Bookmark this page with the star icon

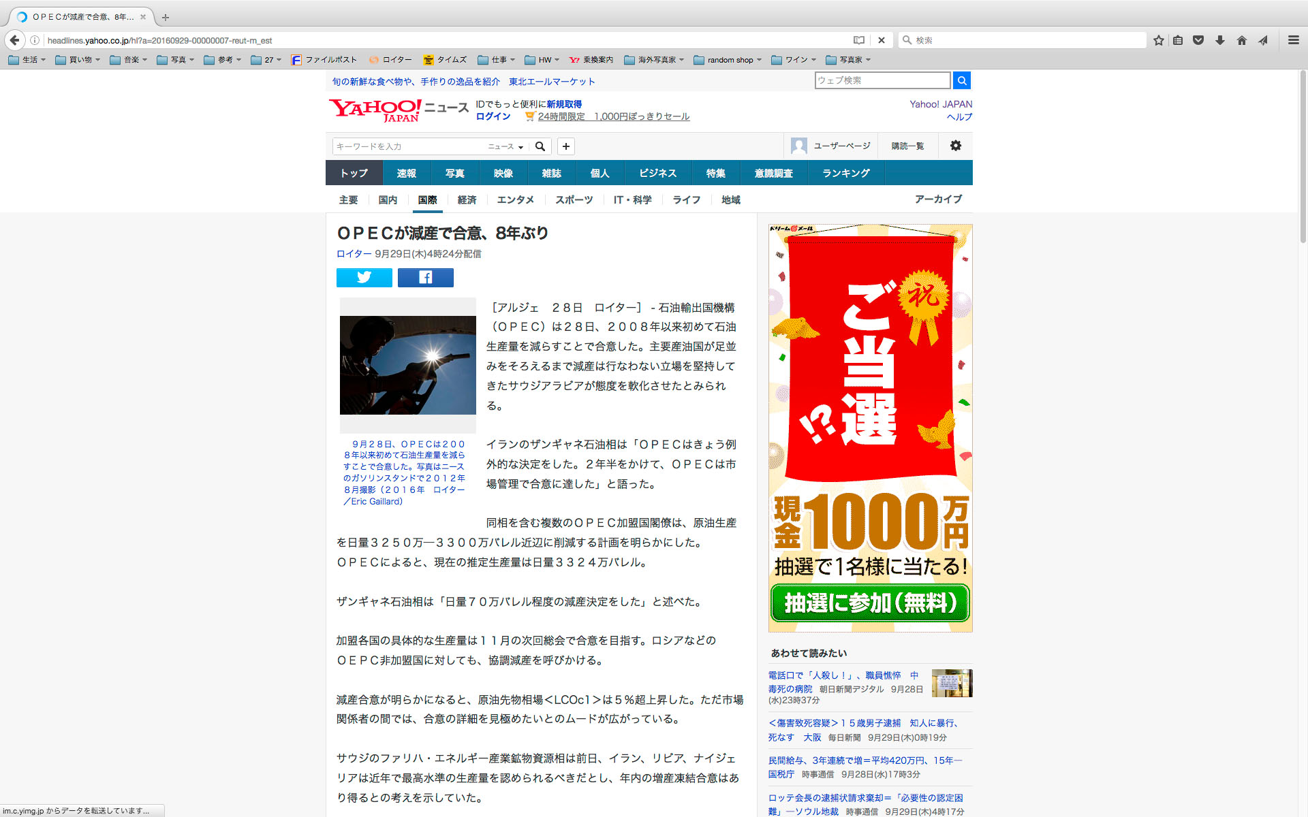tap(1158, 40)
